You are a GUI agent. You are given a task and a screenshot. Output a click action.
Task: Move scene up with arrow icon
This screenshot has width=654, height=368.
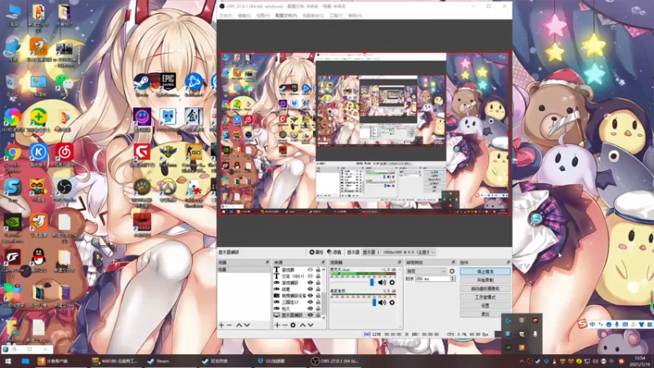(x=239, y=325)
